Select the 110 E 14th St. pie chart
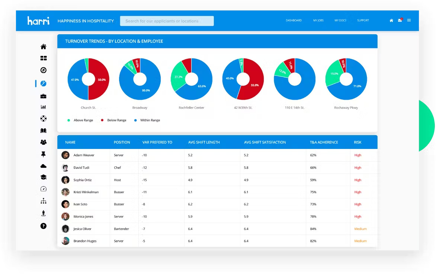Image resolution: width=436 pixels, height=274 pixels. 295,79
